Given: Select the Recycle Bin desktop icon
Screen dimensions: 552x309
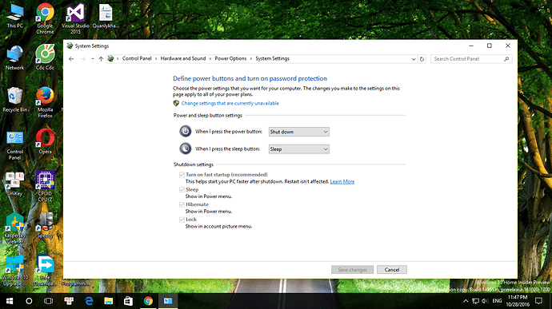Looking at the screenshot, I should [x=14, y=100].
